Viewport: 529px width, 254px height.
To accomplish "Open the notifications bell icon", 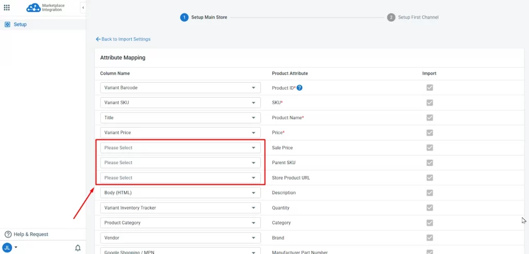I will tap(77, 248).
